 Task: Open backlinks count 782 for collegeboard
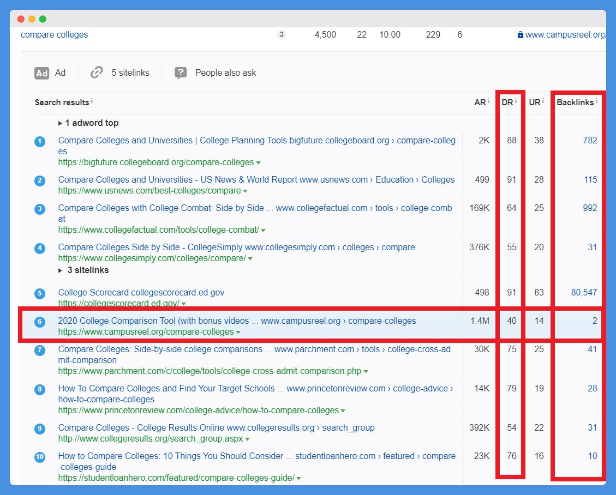[x=590, y=141]
